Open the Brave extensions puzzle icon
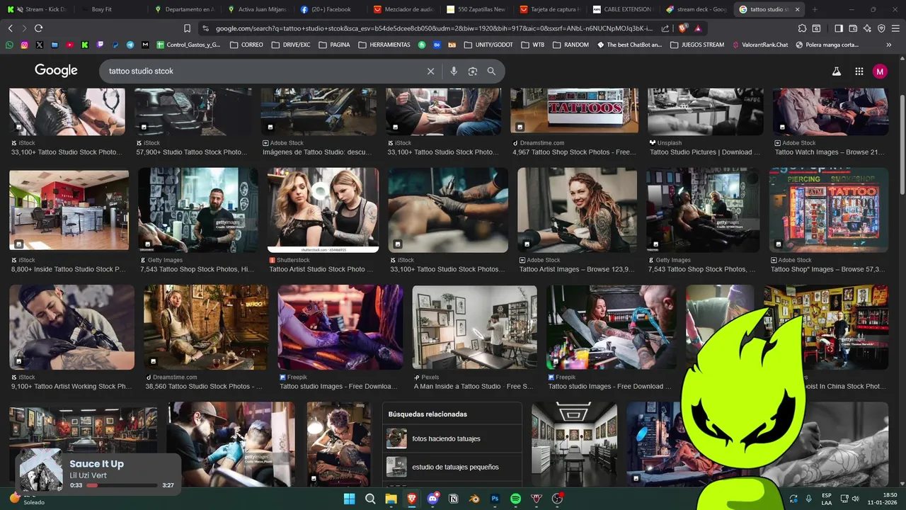The image size is (906, 510). (802, 28)
